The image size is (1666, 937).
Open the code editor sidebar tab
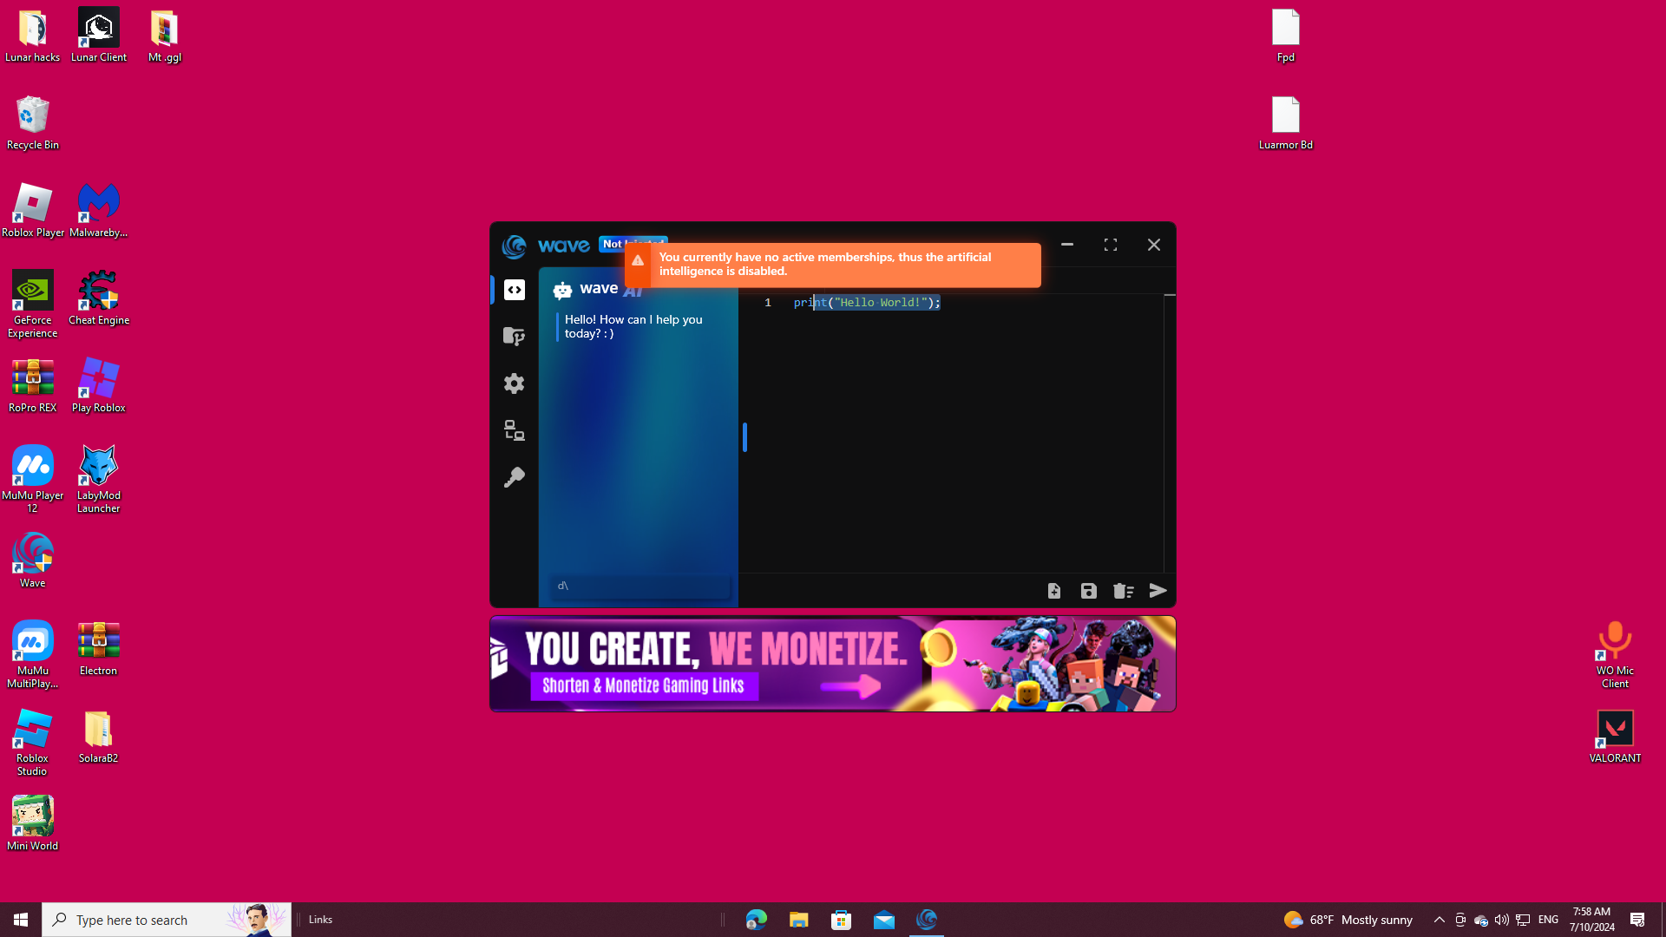pos(515,290)
